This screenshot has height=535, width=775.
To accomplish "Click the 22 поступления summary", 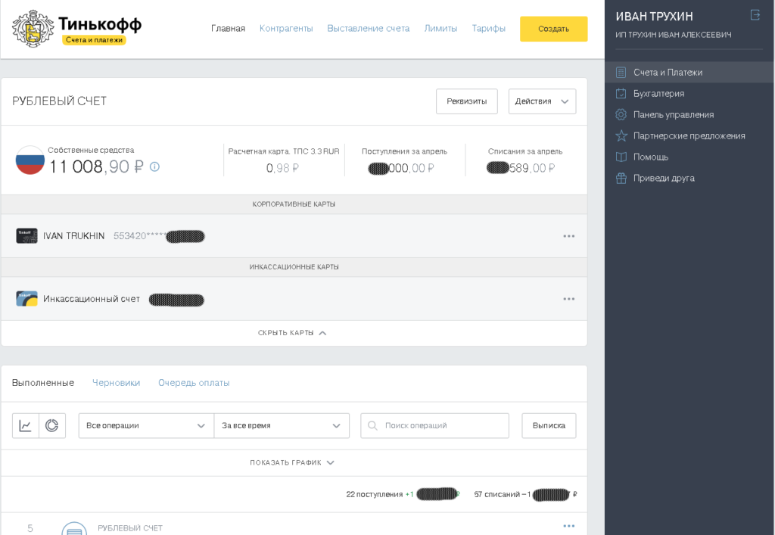I will click(x=403, y=494).
